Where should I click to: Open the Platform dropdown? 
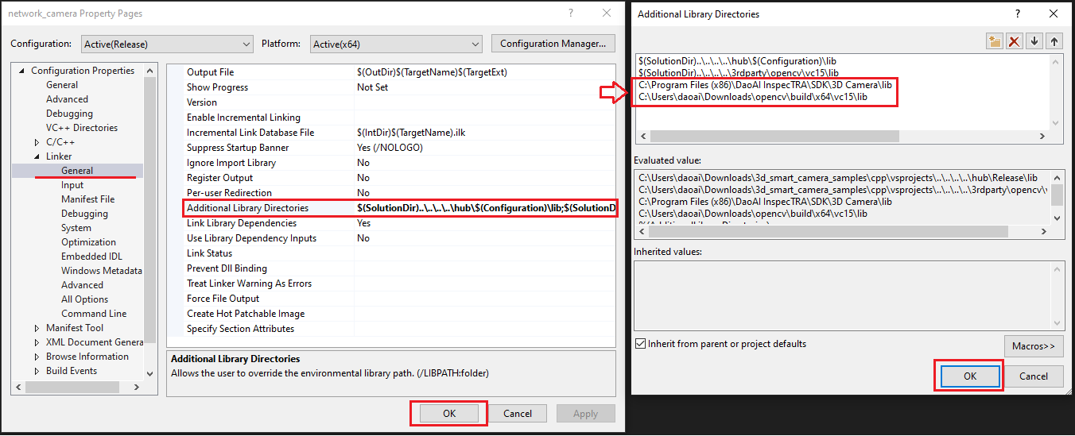[396, 44]
